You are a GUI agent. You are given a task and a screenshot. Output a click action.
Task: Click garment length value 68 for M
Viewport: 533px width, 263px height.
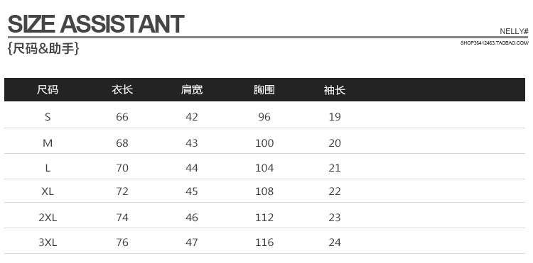point(122,143)
